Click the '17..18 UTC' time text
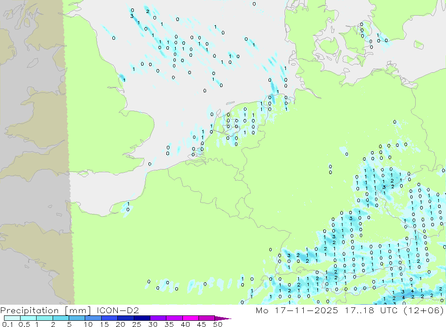Viewport: 446px width, 327px height. point(371,310)
